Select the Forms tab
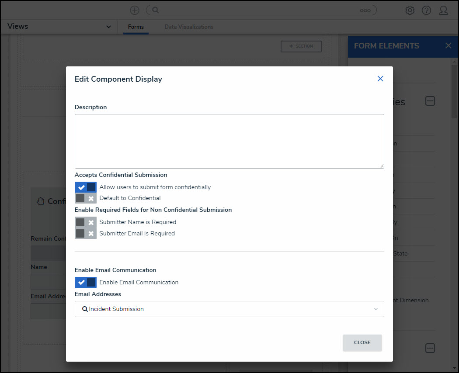Screen dimensions: 459x373 pos(136,27)
